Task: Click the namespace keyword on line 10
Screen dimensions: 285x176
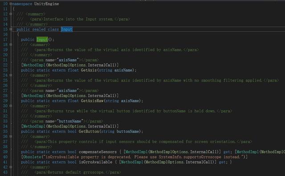Action: pos(22,4)
